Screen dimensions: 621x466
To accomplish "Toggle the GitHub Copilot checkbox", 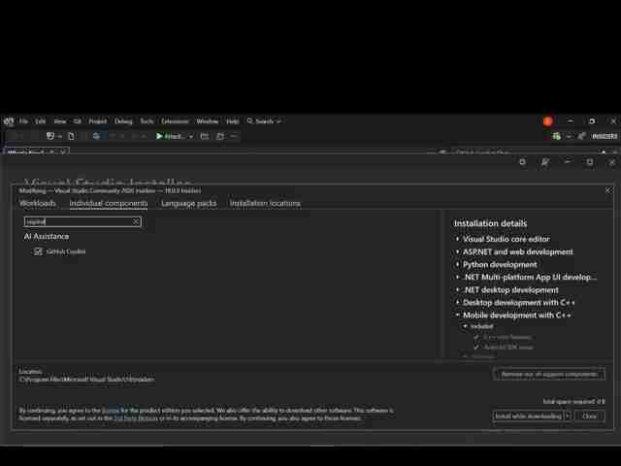I will click(38, 251).
